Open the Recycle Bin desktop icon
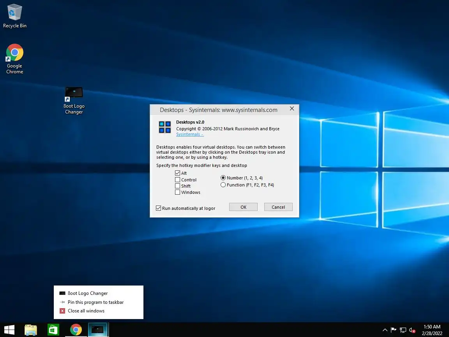The width and height of the screenshot is (449, 337). tap(14, 16)
